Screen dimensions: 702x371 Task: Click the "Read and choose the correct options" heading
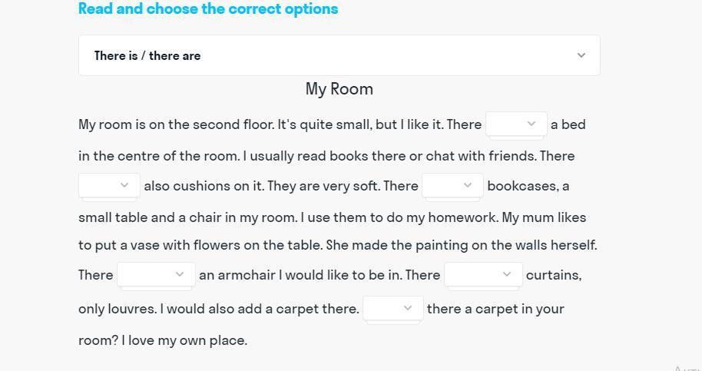(208, 9)
